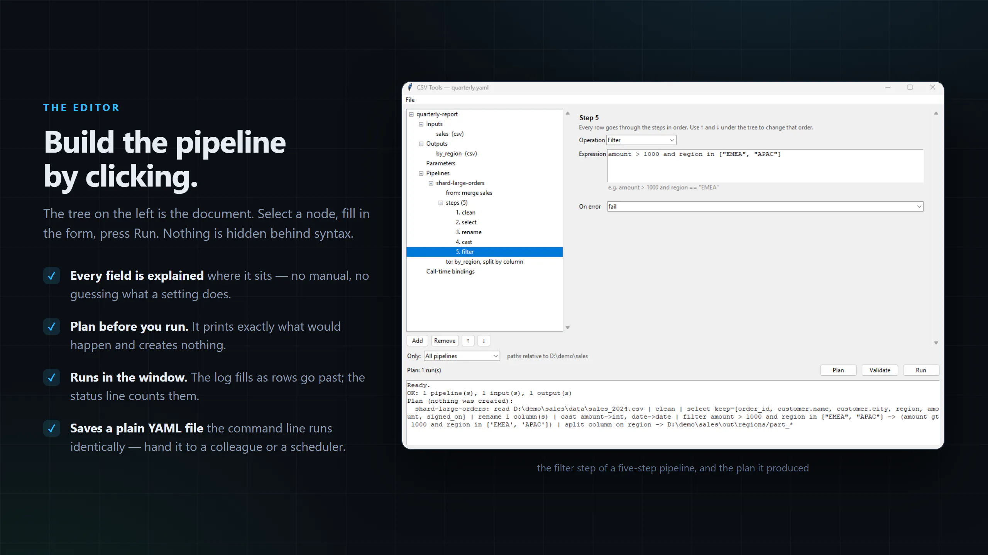Select the 'from: merge sales' row

[x=469, y=193]
